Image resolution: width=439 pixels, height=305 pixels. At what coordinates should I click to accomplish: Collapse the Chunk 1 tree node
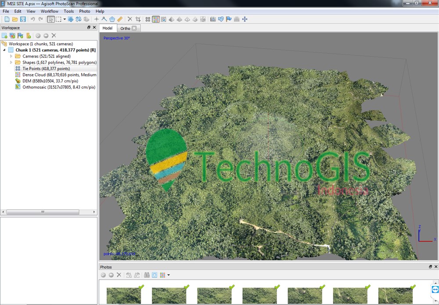[x=4, y=50]
